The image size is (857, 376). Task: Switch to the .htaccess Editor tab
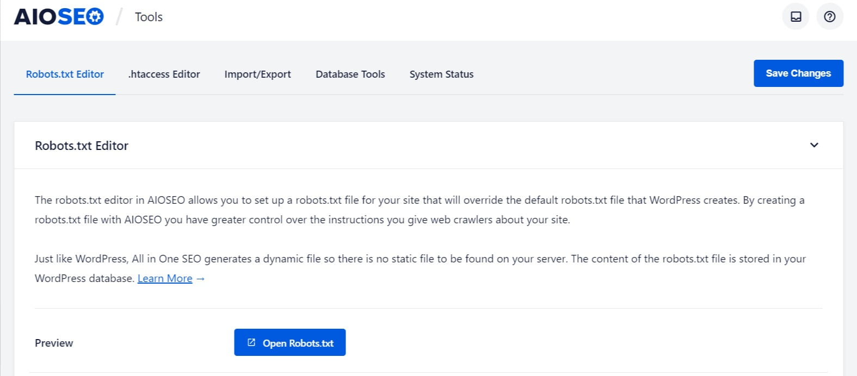[x=164, y=74]
